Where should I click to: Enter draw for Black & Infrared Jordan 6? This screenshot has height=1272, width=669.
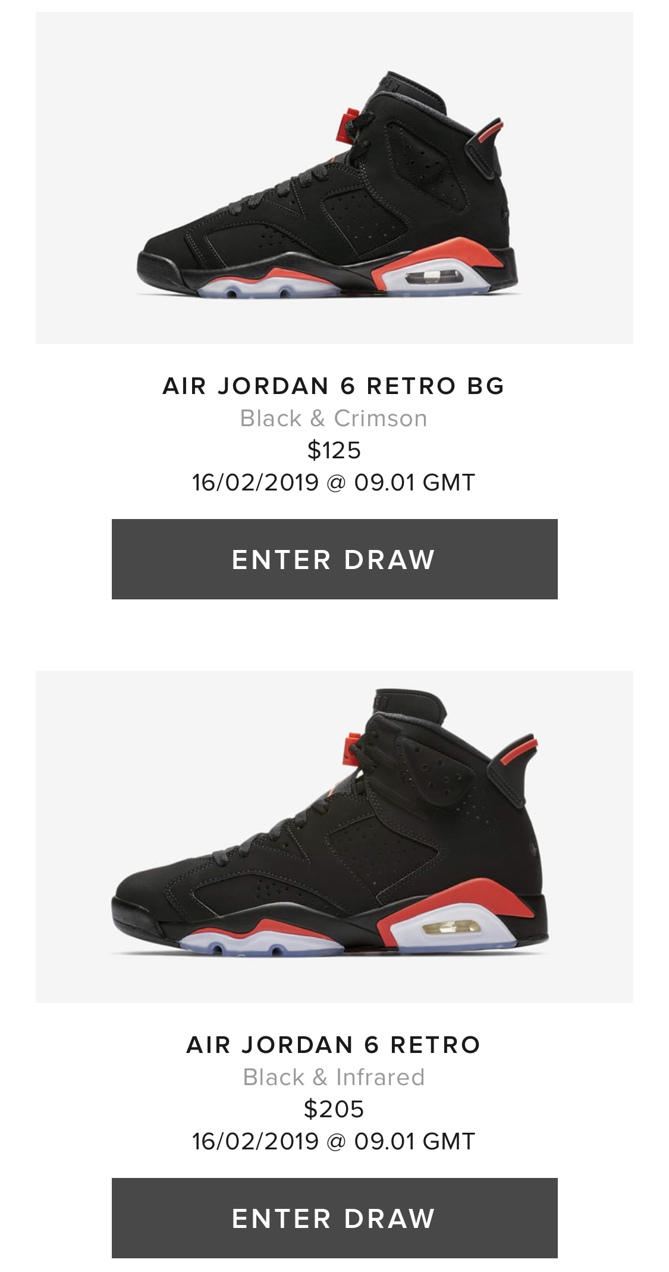click(x=334, y=1218)
